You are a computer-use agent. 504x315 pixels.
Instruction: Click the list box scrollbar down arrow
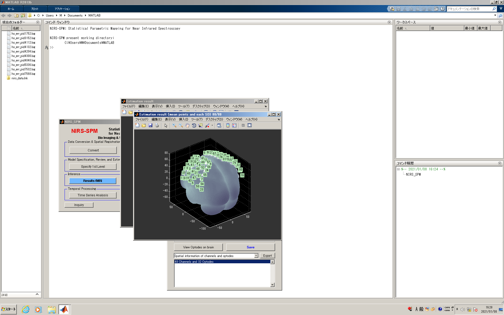(272, 285)
